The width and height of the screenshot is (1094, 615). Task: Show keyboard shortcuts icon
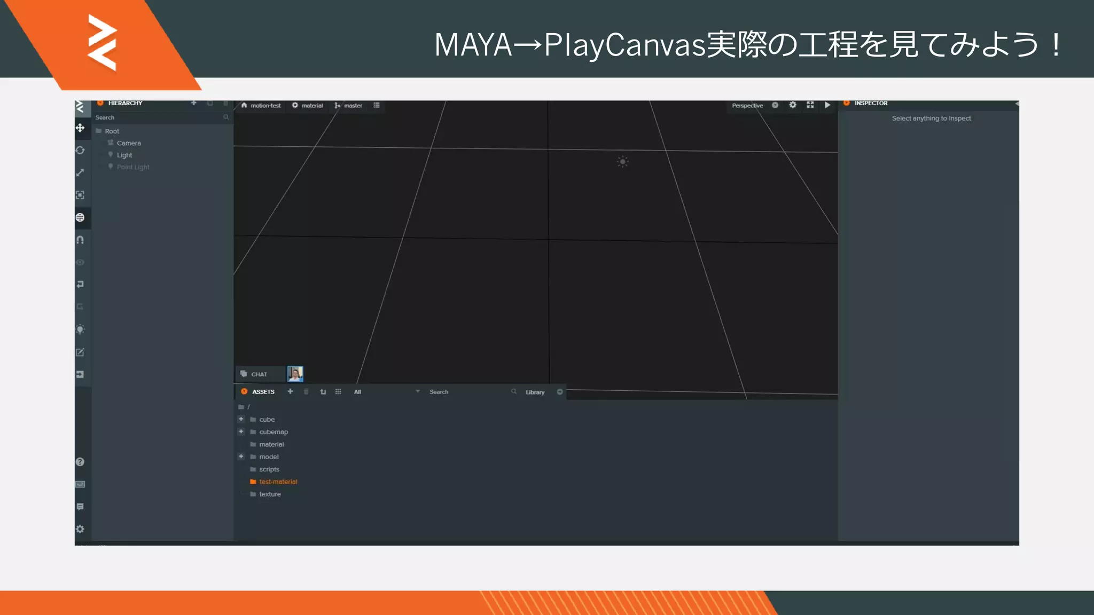pyautogui.click(x=80, y=484)
